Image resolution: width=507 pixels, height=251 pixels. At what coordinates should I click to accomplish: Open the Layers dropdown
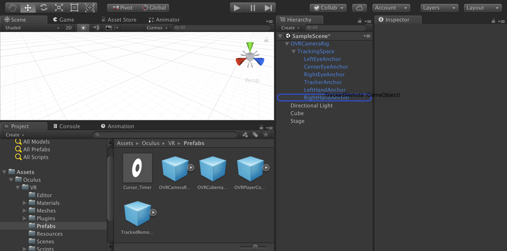coord(440,8)
